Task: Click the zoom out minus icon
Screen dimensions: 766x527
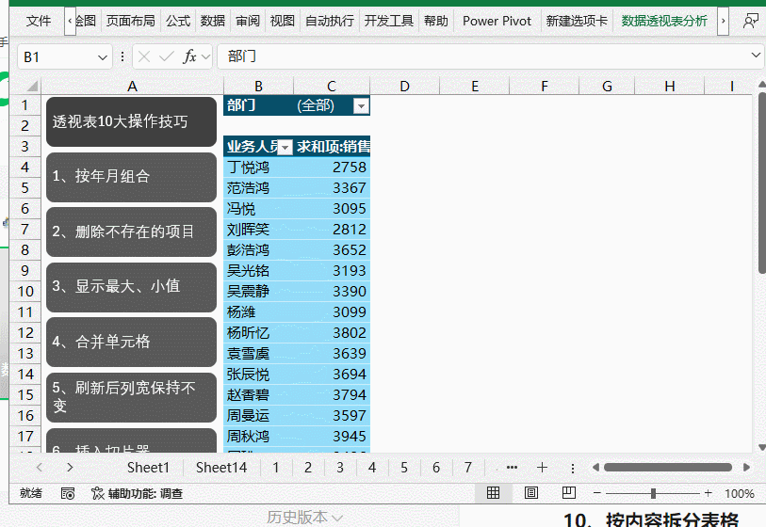Action: (x=596, y=493)
